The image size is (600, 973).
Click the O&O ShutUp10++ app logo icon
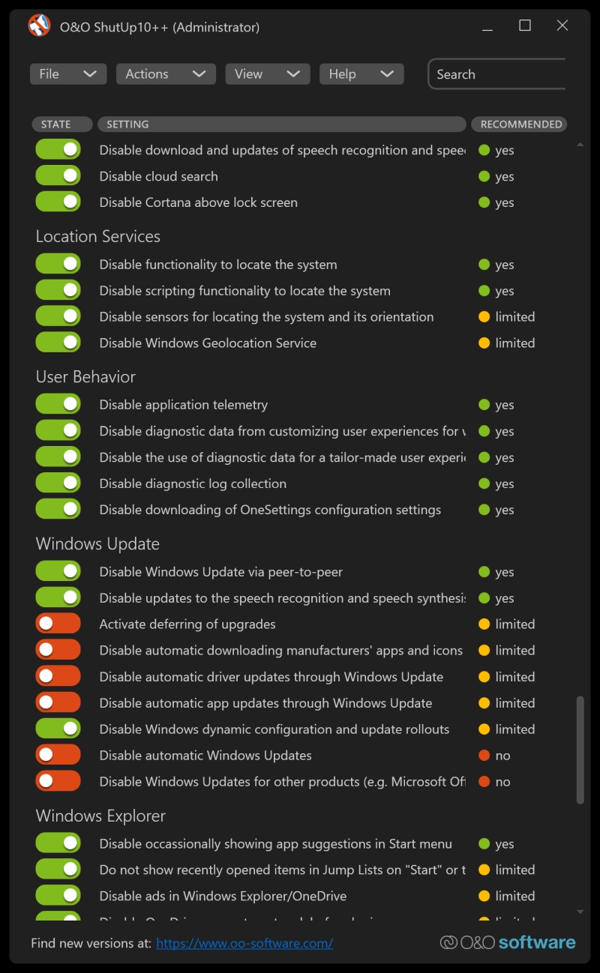pyautogui.click(x=39, y=26)
